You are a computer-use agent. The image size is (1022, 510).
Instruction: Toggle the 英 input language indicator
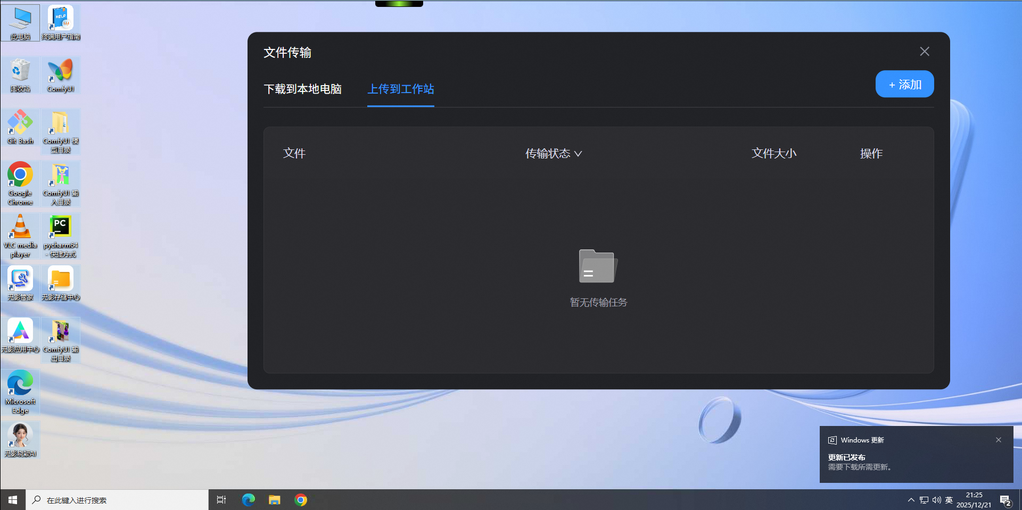point(949,500)
